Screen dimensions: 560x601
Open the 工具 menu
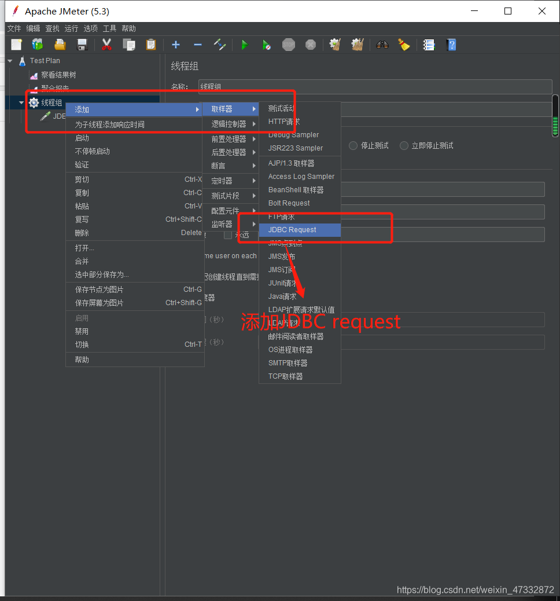(x=109, y=29)
